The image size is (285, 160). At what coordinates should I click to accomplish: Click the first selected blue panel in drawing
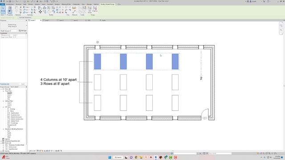98,61
